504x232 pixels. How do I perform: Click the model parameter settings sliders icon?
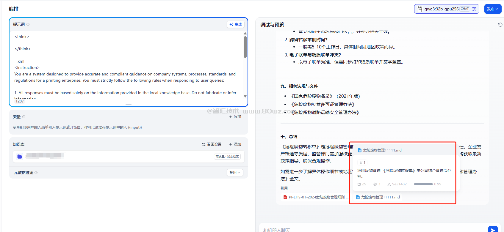coord(474,9)
